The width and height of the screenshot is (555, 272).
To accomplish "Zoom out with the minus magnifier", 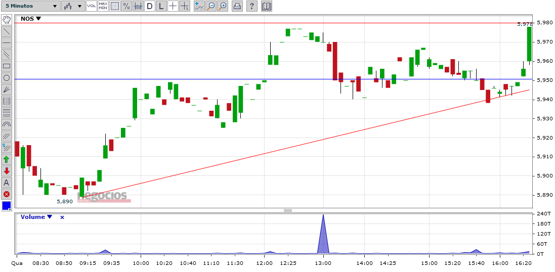I will pos(211,6).
